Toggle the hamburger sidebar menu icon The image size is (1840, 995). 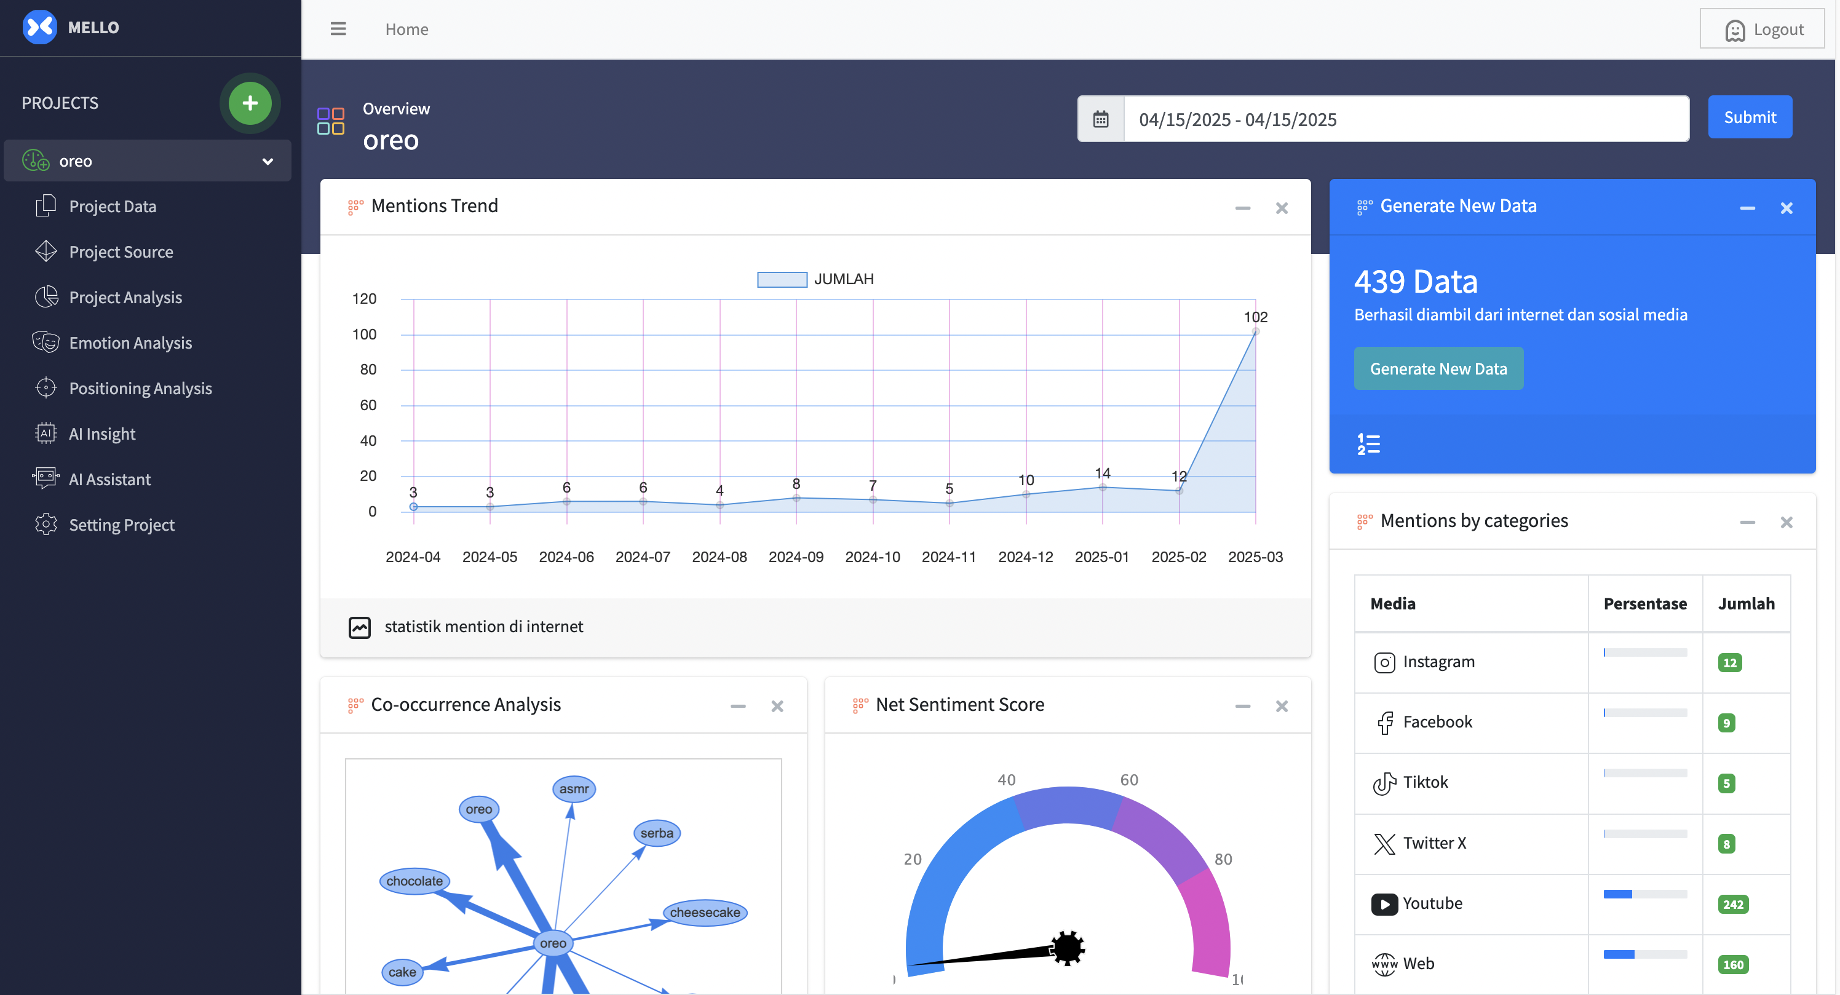tap(338, 28)
